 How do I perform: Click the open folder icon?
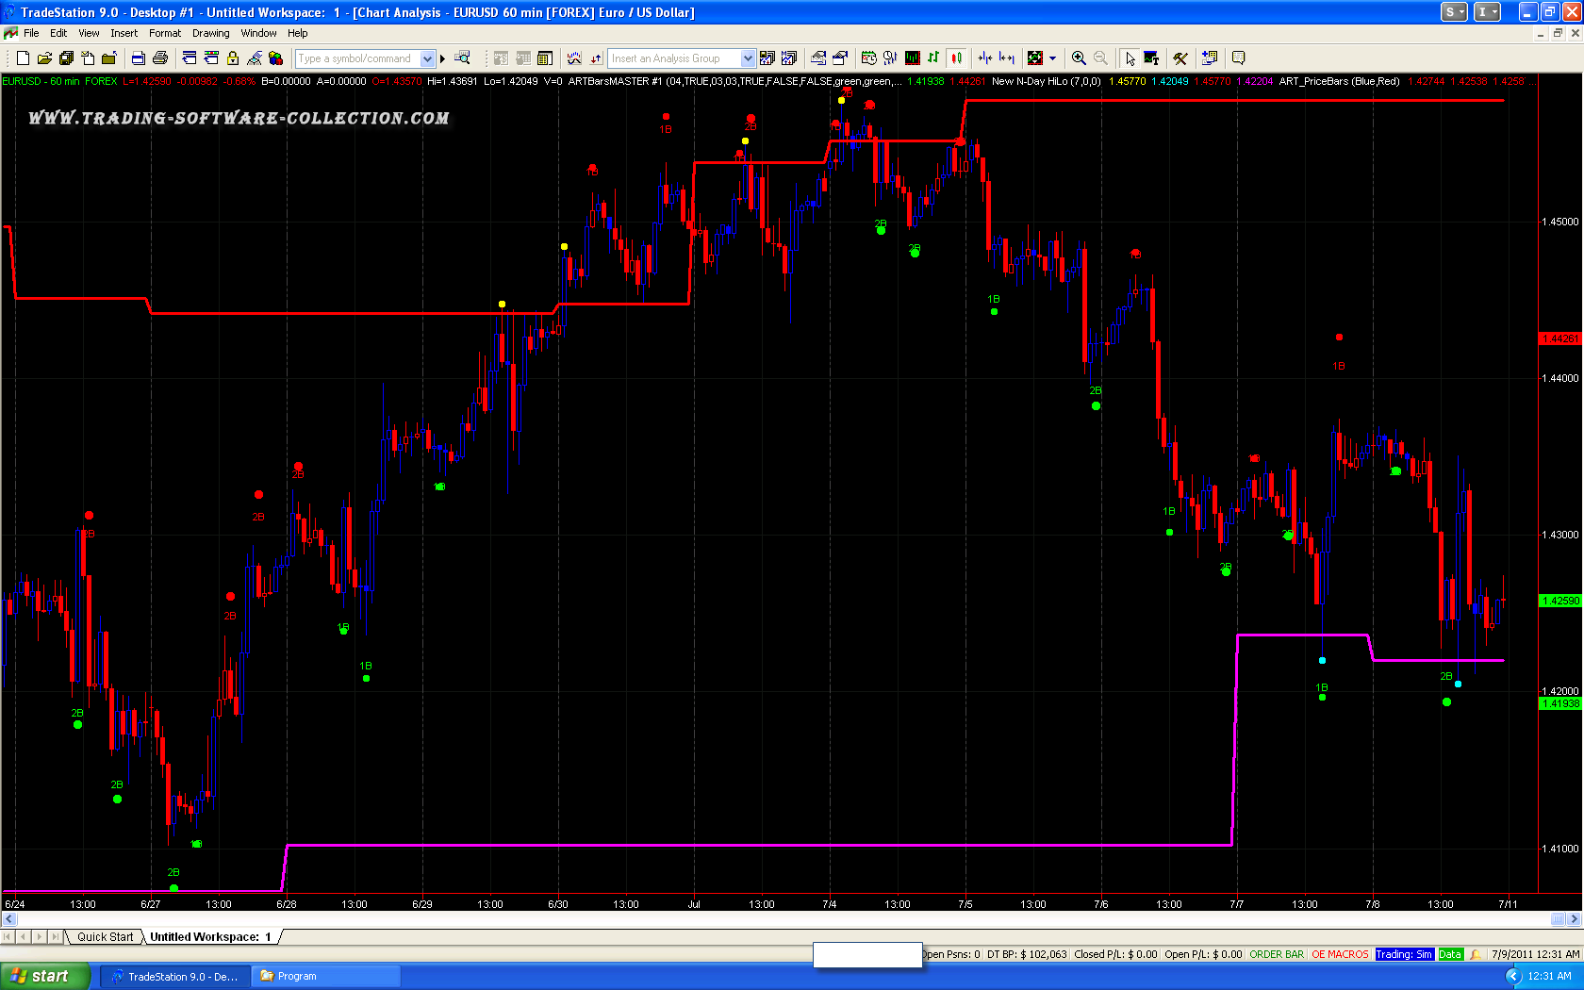(x=44, y=58)
